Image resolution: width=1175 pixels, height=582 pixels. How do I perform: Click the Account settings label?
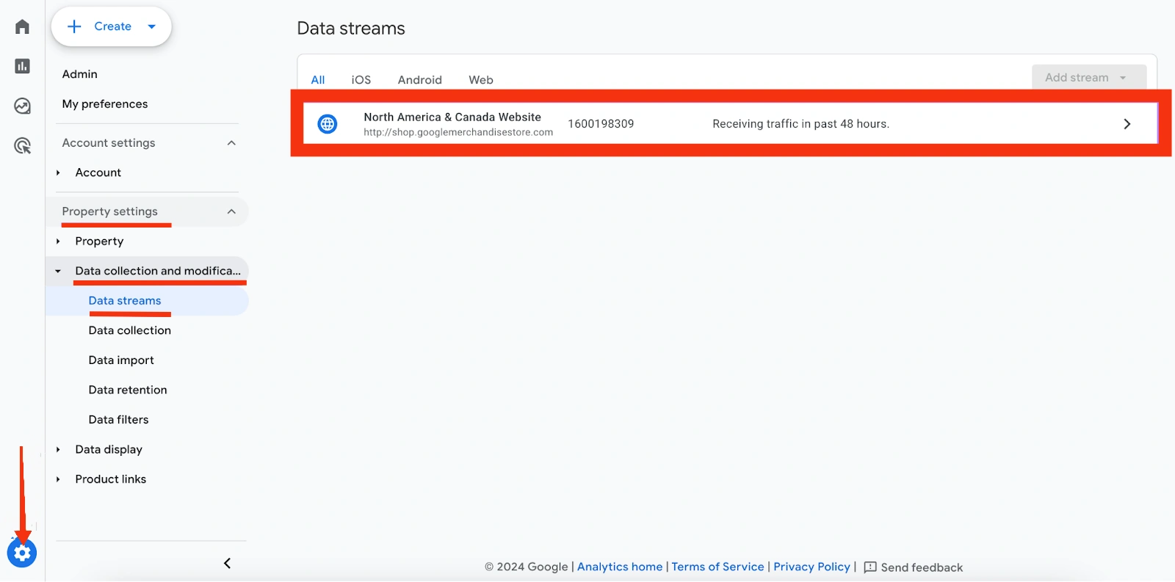pos(109,143)
